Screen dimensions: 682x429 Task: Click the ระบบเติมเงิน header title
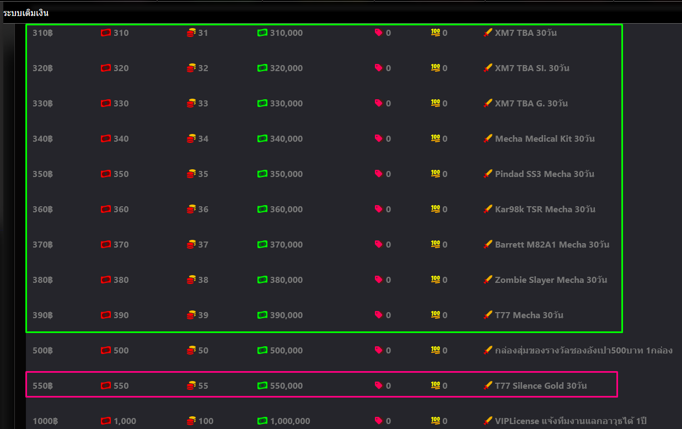26,13
